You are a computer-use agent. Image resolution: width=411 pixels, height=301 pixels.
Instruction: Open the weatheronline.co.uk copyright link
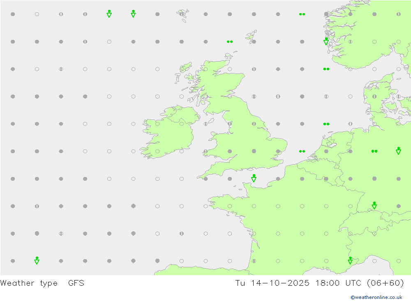point(376,297)
